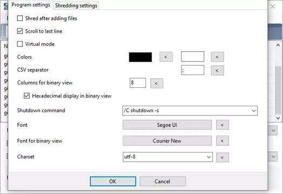
Task: Switch to the Shredding settings tab
Action: (x=76, y=5)
